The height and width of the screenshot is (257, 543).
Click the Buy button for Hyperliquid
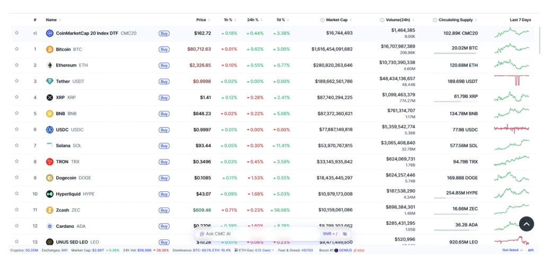[164, 194]
